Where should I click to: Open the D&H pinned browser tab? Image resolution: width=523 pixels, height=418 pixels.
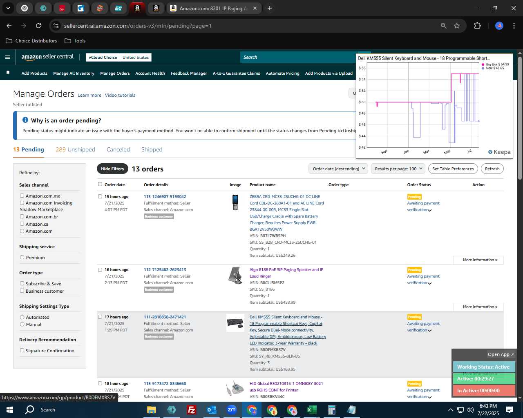click(x=62, y=8)
